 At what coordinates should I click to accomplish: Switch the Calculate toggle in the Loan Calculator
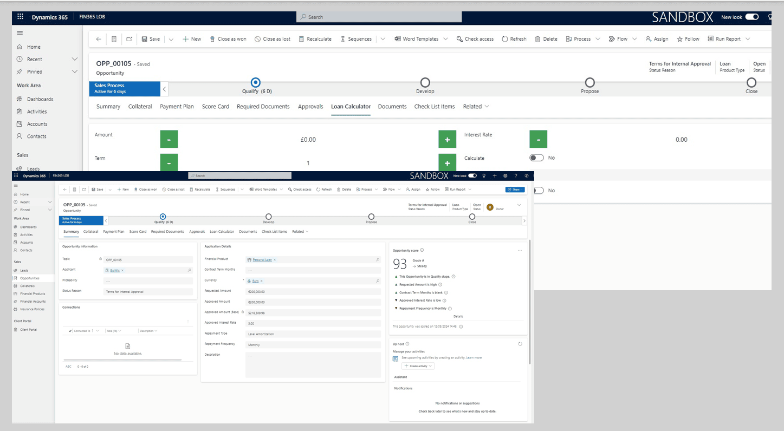536,158
